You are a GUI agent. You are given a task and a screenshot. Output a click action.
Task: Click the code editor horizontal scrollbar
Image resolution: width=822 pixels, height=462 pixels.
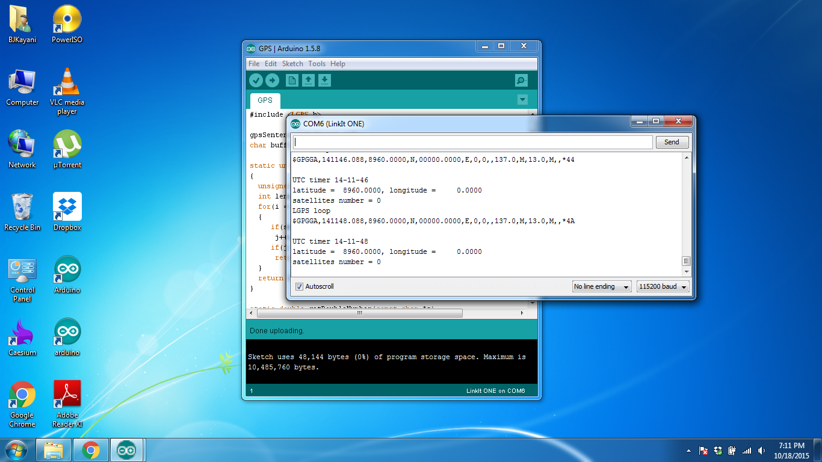tap(360, 313)
